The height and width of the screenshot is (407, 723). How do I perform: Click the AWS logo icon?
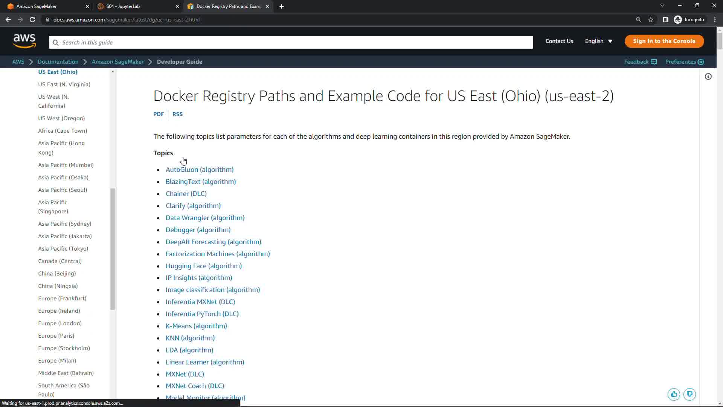pyautogui.click(x=24, y=41)
